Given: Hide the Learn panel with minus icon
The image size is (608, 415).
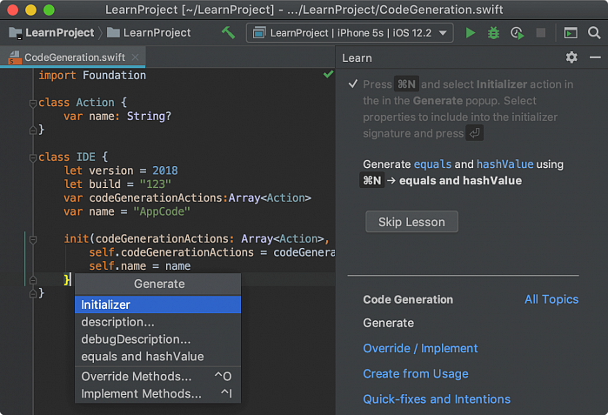Looking at the screenshot, I should pyautogui.click(x=594, y=57).
